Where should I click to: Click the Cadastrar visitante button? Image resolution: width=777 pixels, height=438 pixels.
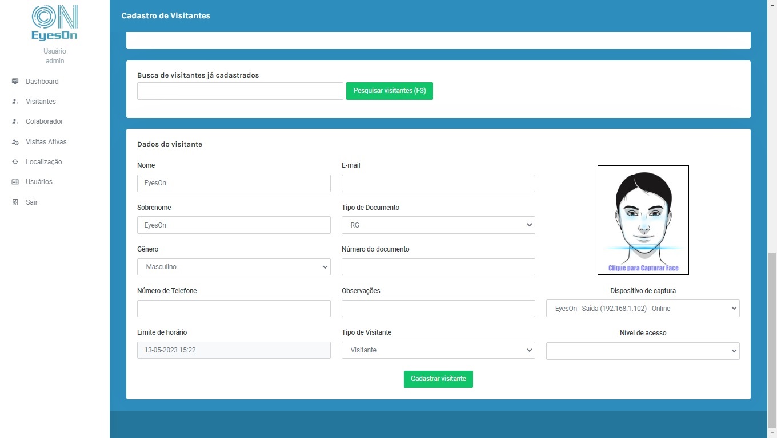438,379
